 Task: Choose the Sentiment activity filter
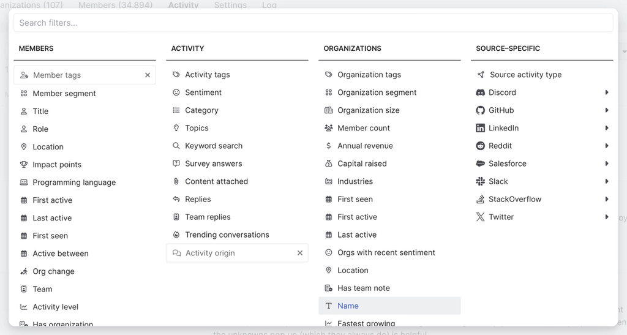(x=203, y=92)
